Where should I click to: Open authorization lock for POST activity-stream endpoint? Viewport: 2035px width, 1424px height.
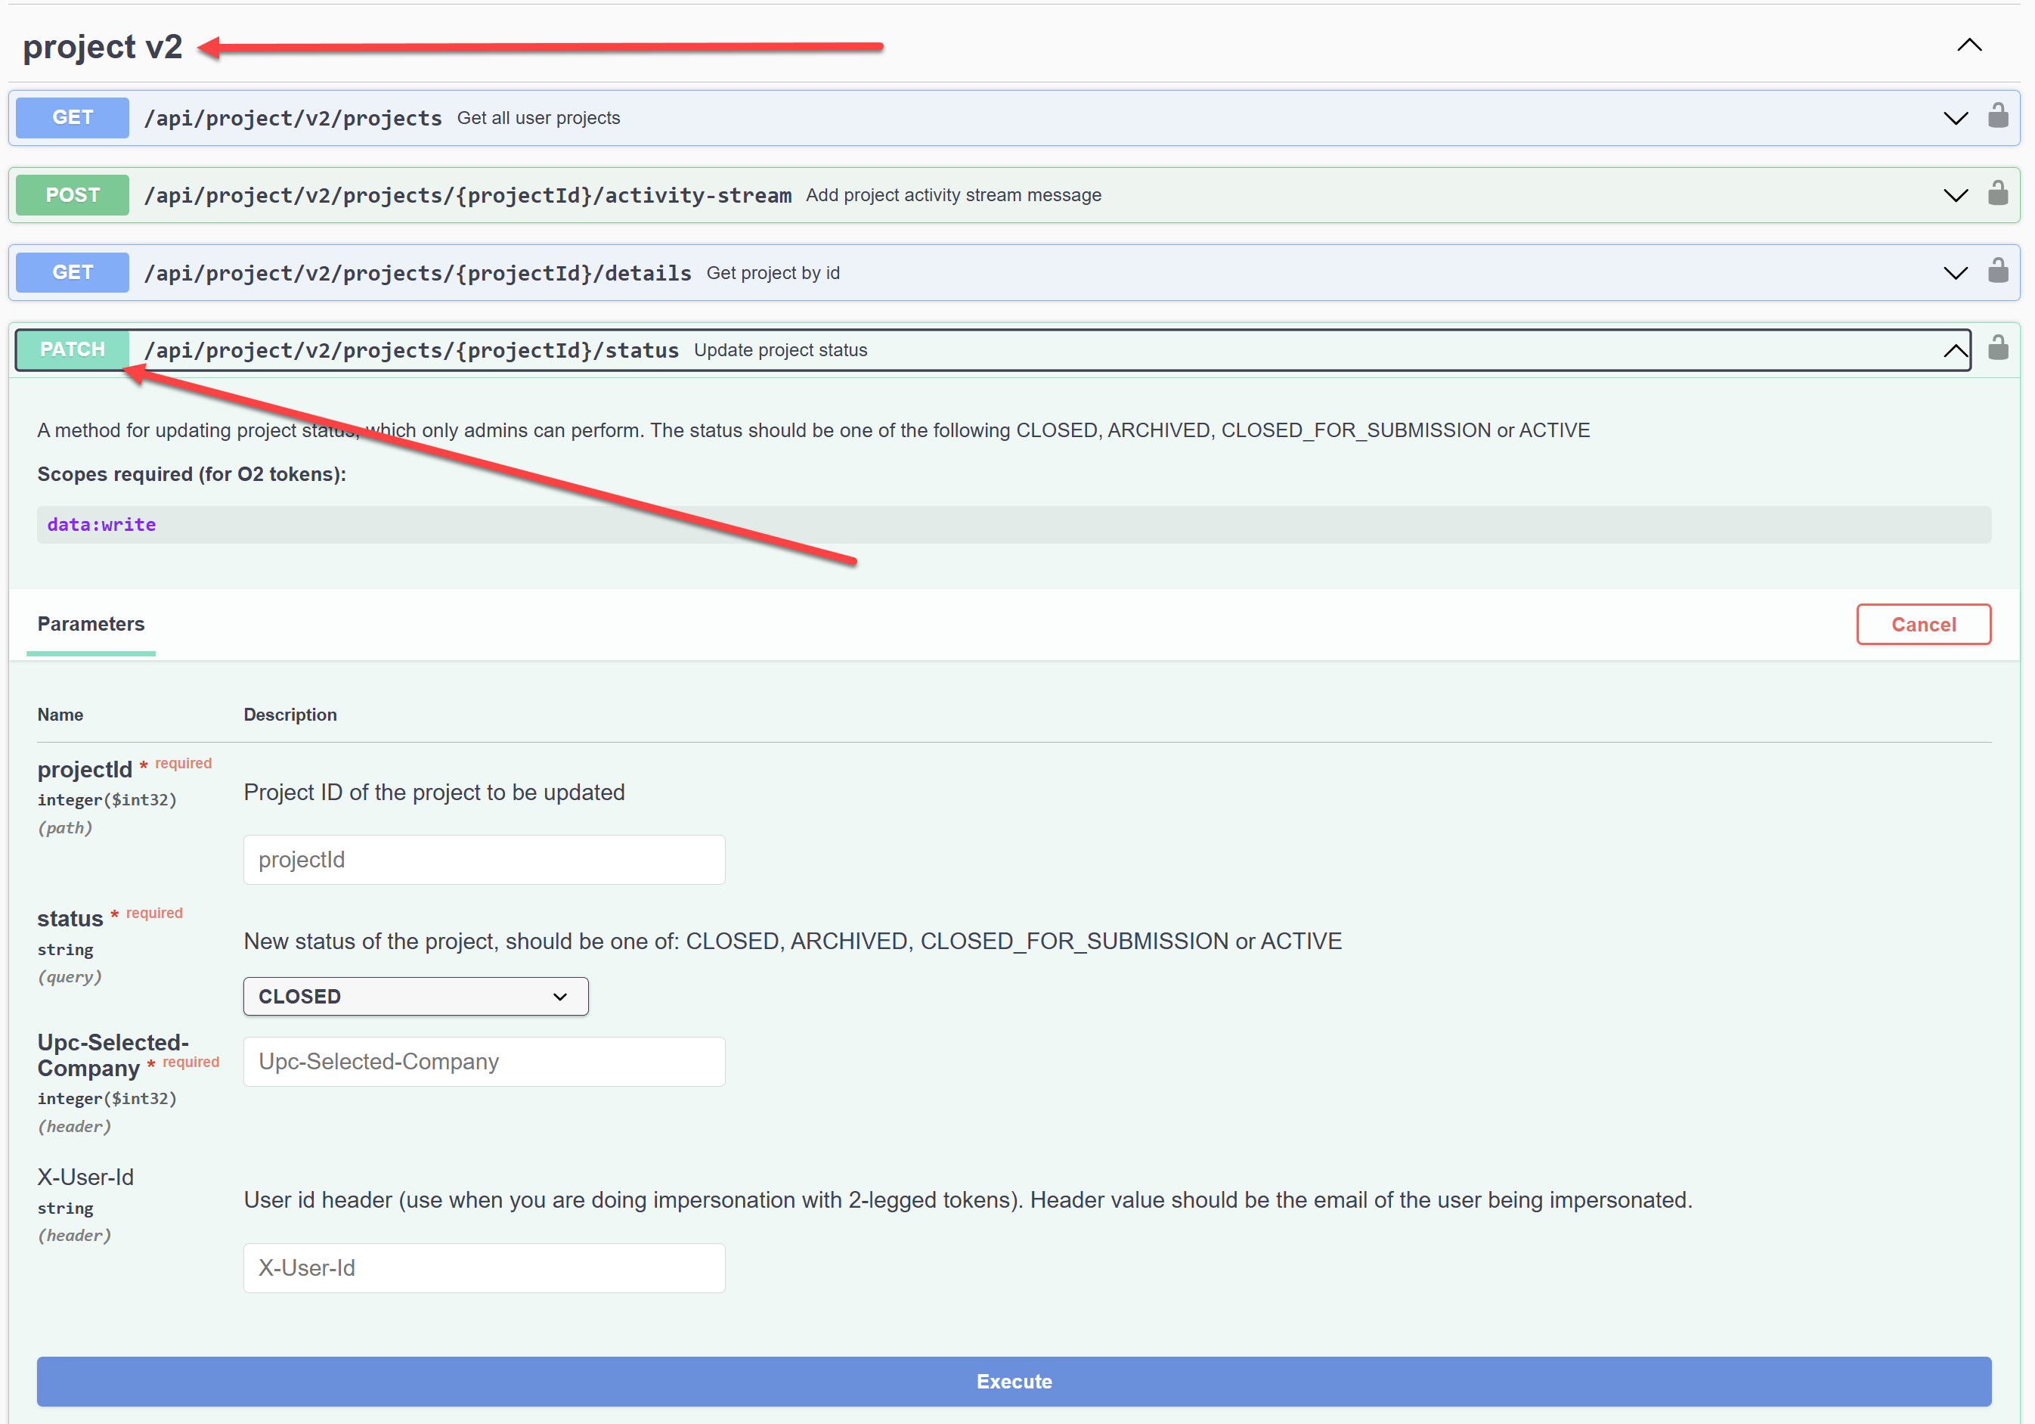pyautogui.click(x=1999, y=194)
